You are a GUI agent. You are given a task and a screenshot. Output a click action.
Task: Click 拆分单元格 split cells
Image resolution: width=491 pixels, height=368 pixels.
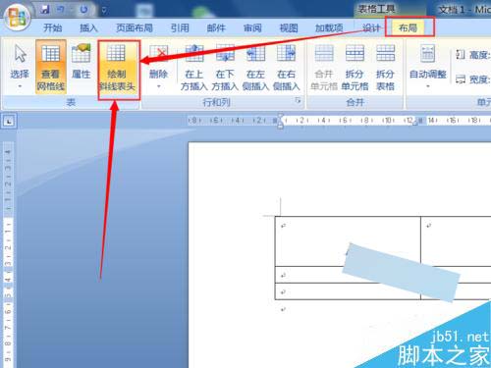355,67
